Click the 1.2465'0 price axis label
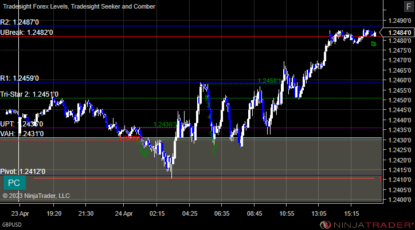Viewport: 415px width, 230px height. click(x=400, y=70)
